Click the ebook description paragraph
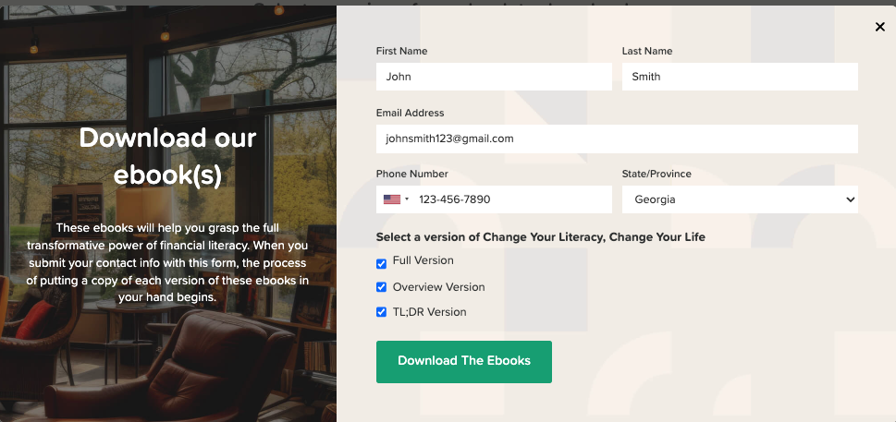This screenshot has width=896, height=422. tap(167, 262)
